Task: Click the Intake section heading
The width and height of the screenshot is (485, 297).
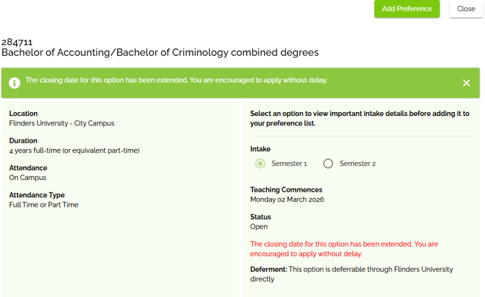Action: (258, 148)
